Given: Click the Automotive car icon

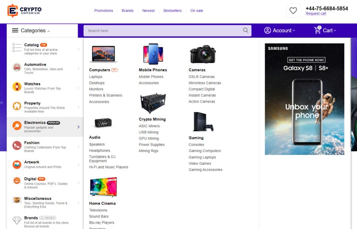Looking at the screenshot, I should pyautogui.click(x=17, y=67).
